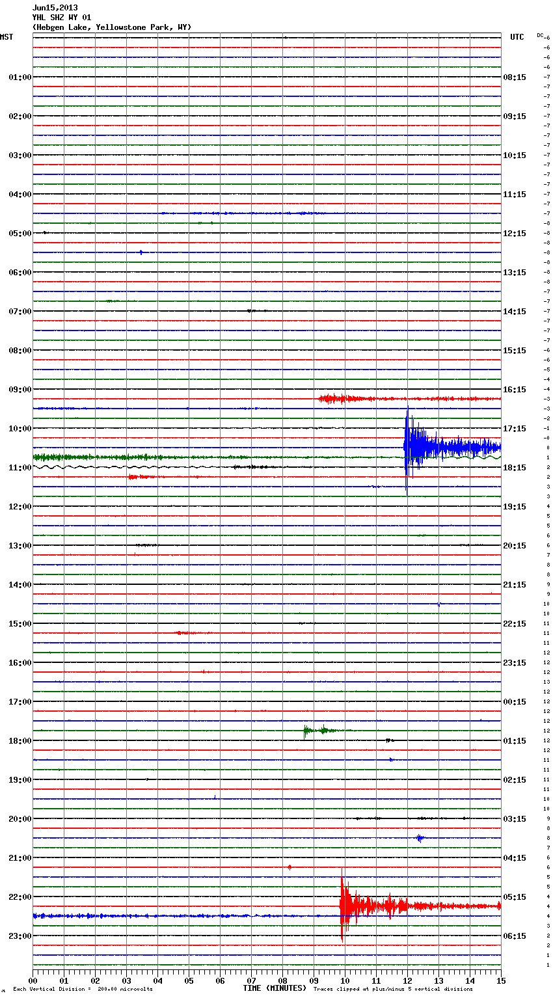The height and width of the screenshot is (998, 553).
Task: Select the 17:00 MST hour label
Action: pos(20,702)
